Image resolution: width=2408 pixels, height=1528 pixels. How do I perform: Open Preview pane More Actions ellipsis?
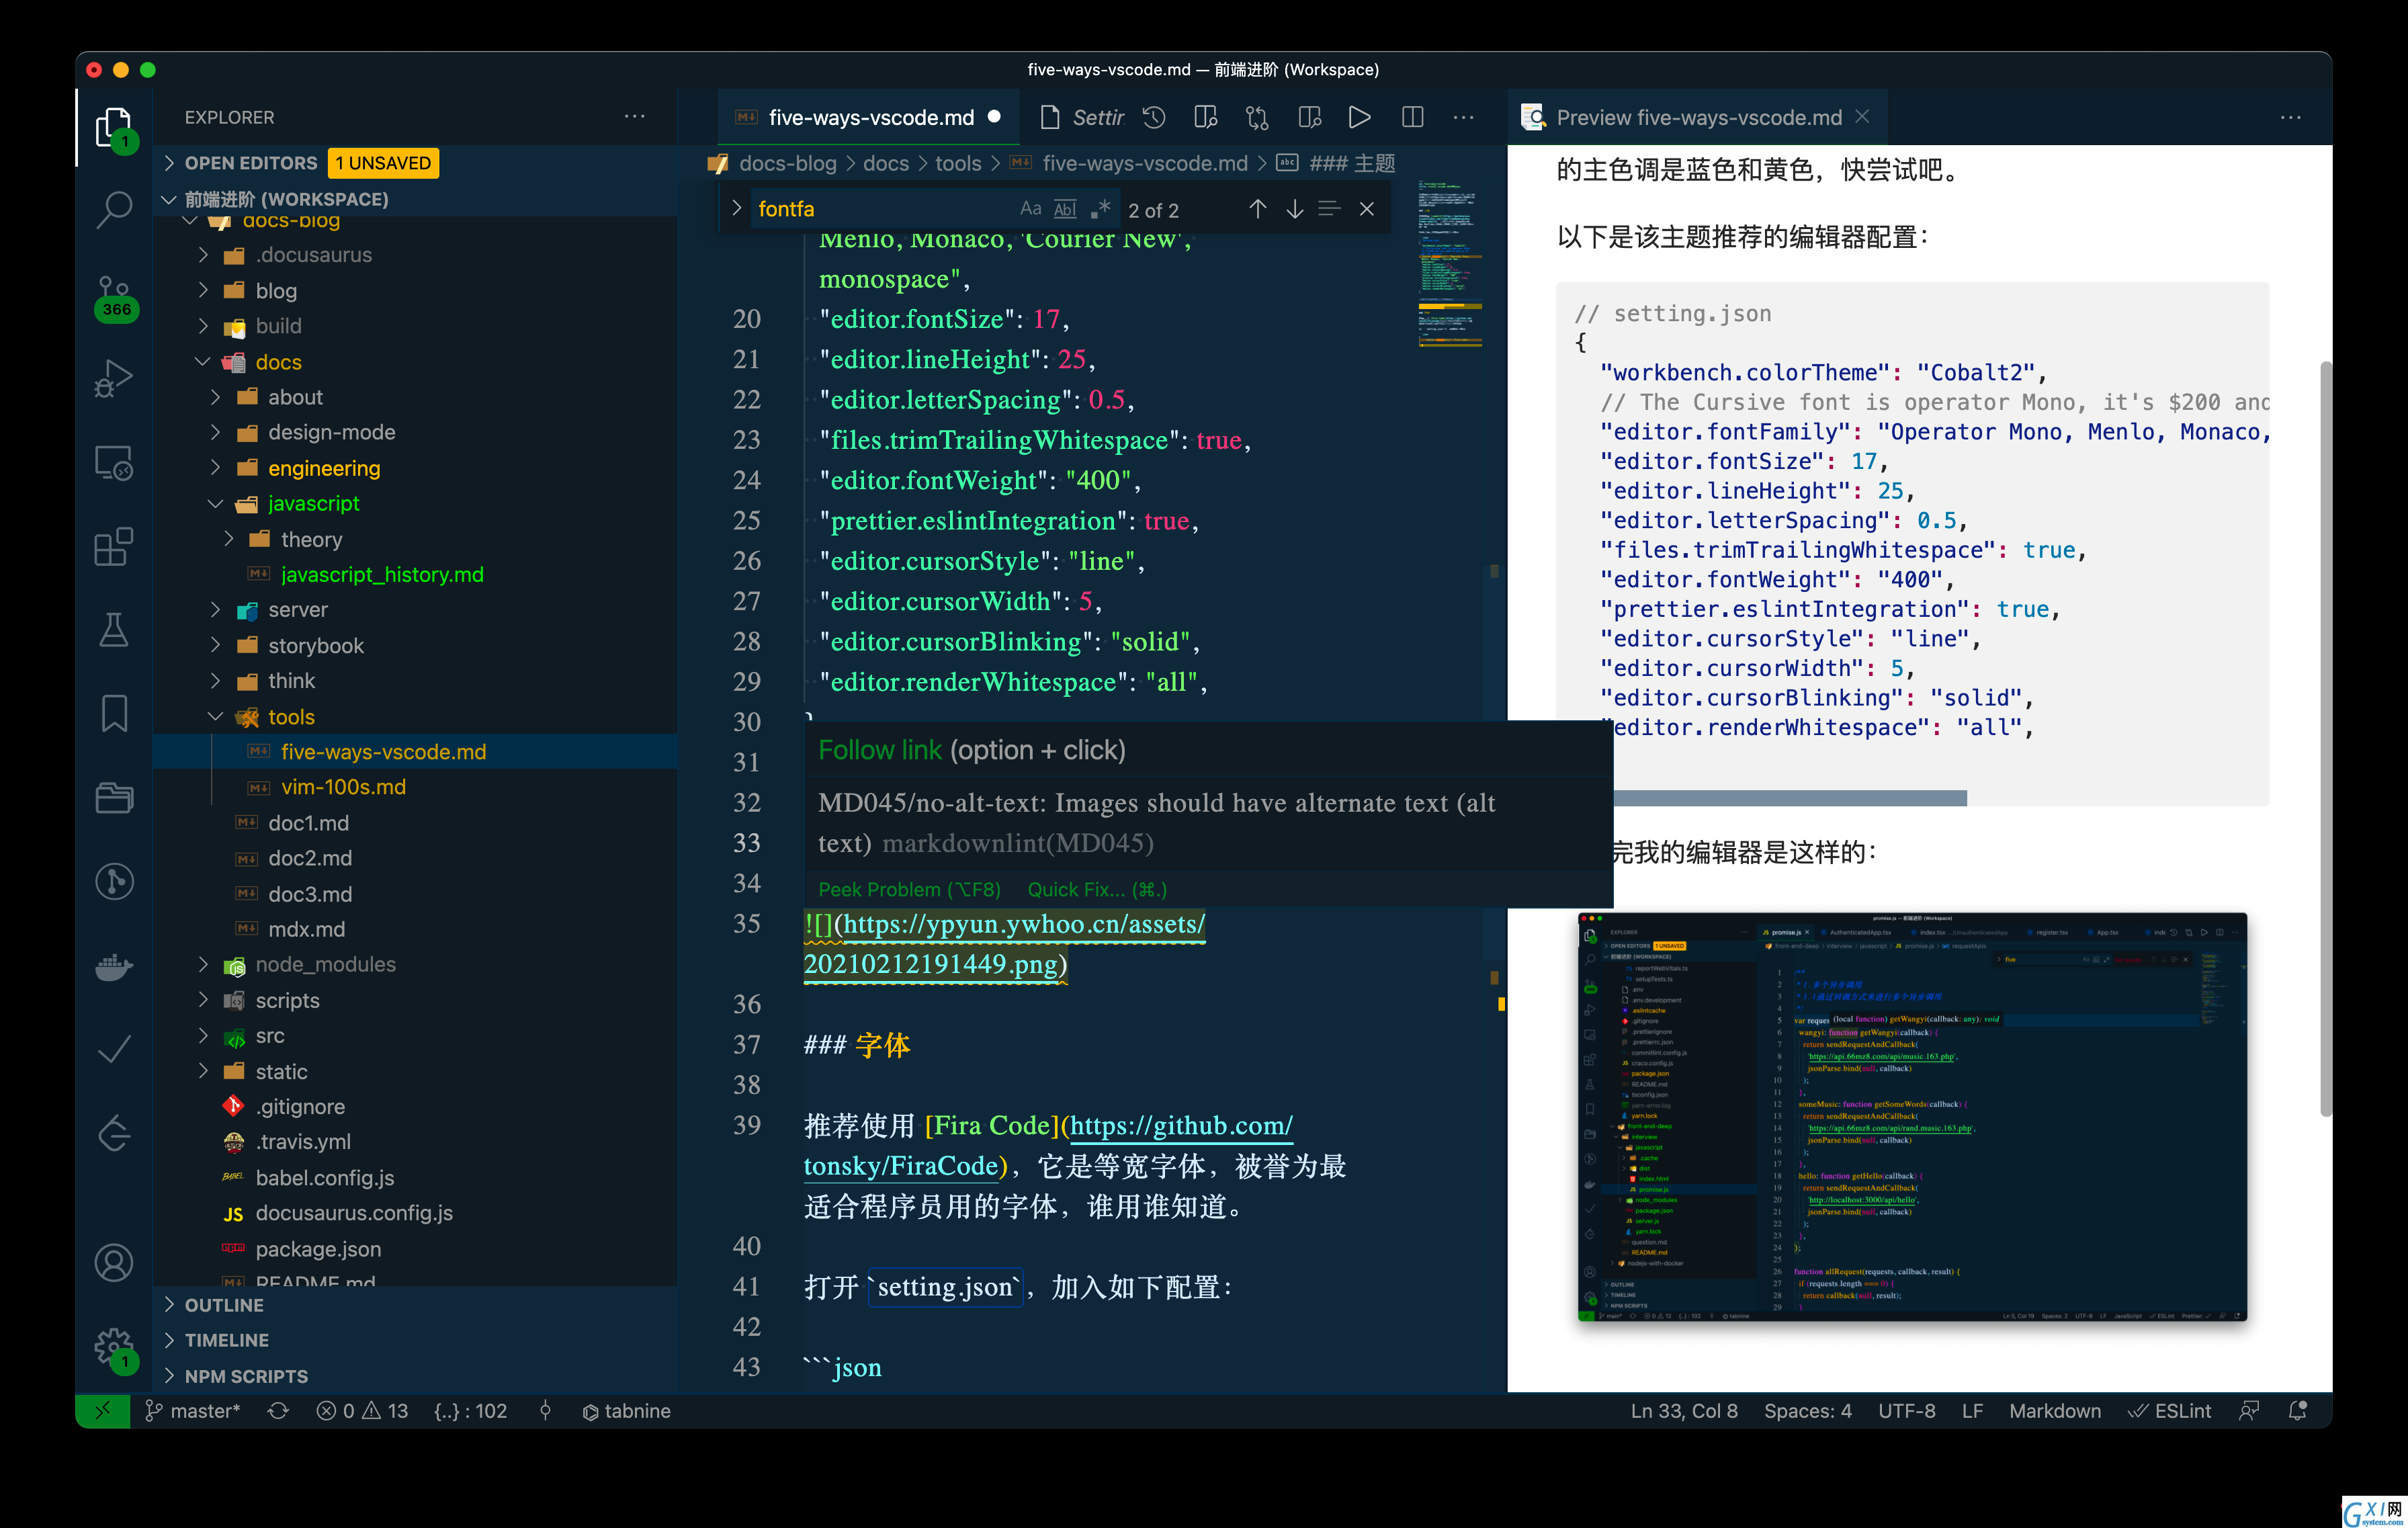tap(2290, 118)
